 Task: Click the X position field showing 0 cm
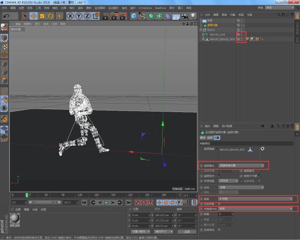tap(140, 215)
